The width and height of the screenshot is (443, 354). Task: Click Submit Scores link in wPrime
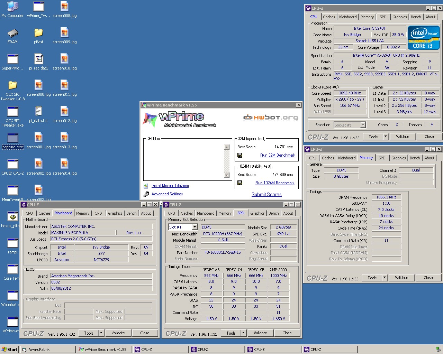(x=266, y=194)
